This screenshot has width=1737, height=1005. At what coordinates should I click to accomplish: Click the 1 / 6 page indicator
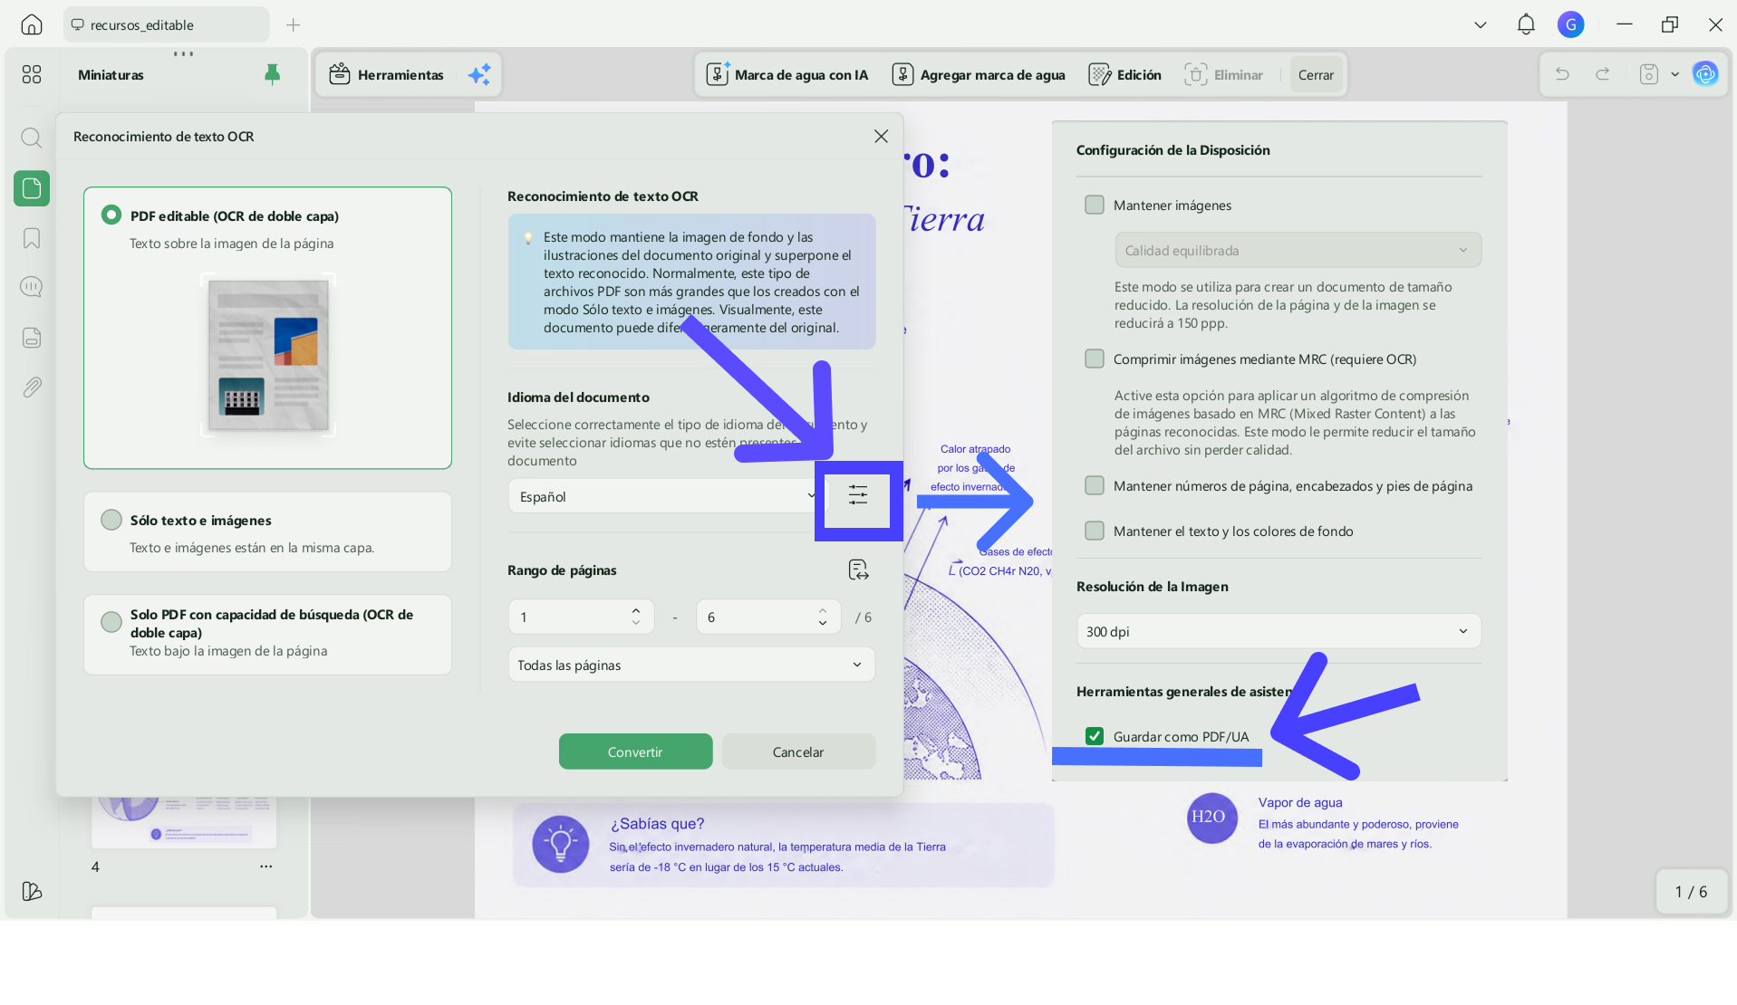point(1691,892)
